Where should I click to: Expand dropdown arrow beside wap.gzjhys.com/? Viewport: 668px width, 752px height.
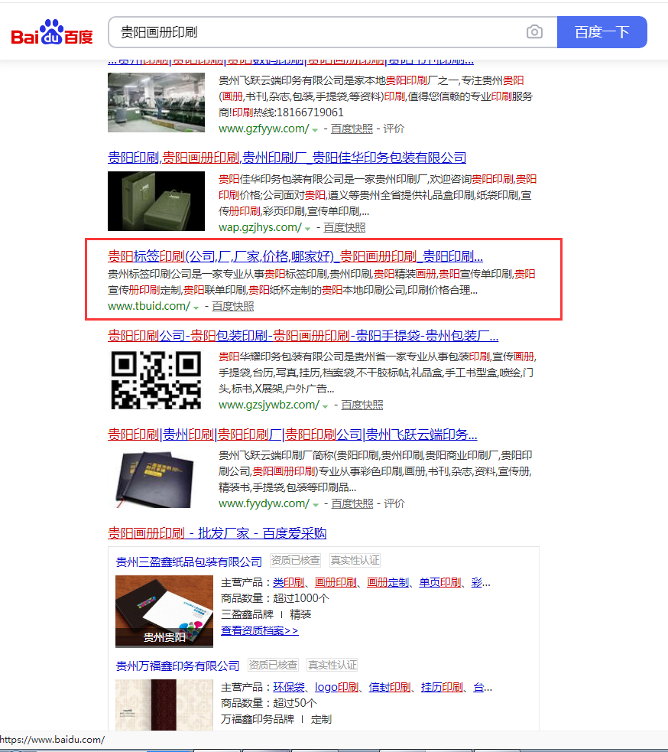[308, 229]
